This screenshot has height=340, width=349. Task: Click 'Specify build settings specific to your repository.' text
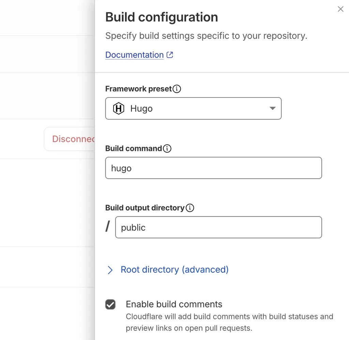point(206,36)
